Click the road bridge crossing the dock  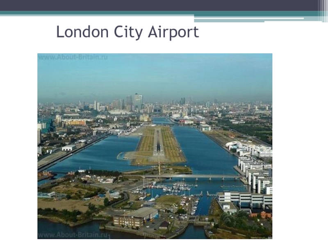pos(192,178)
